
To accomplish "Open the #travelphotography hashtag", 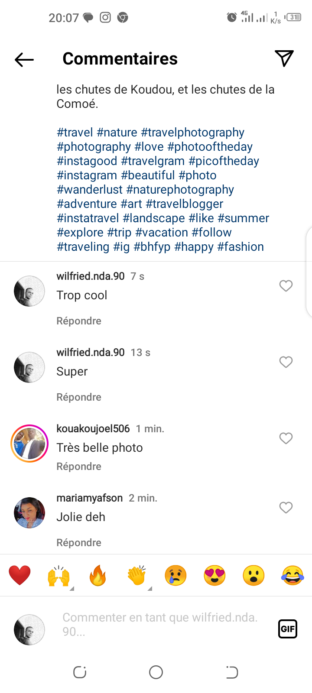I will [193, 133].
